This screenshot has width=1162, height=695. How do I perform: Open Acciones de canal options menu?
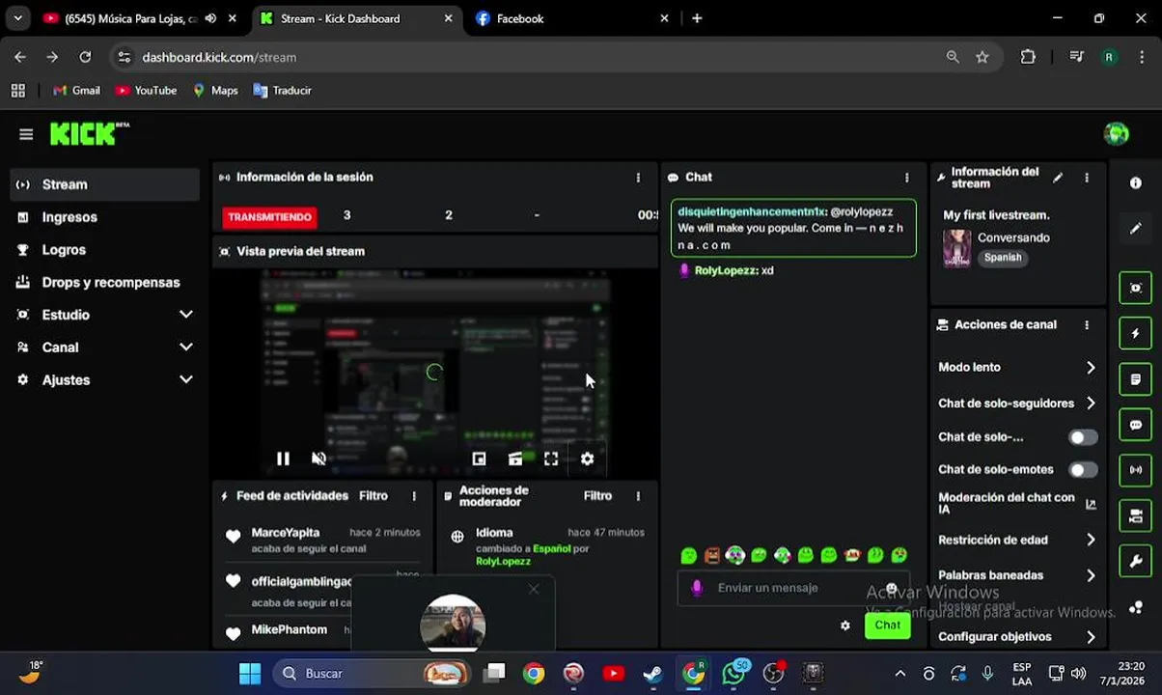coord(1087,325)
